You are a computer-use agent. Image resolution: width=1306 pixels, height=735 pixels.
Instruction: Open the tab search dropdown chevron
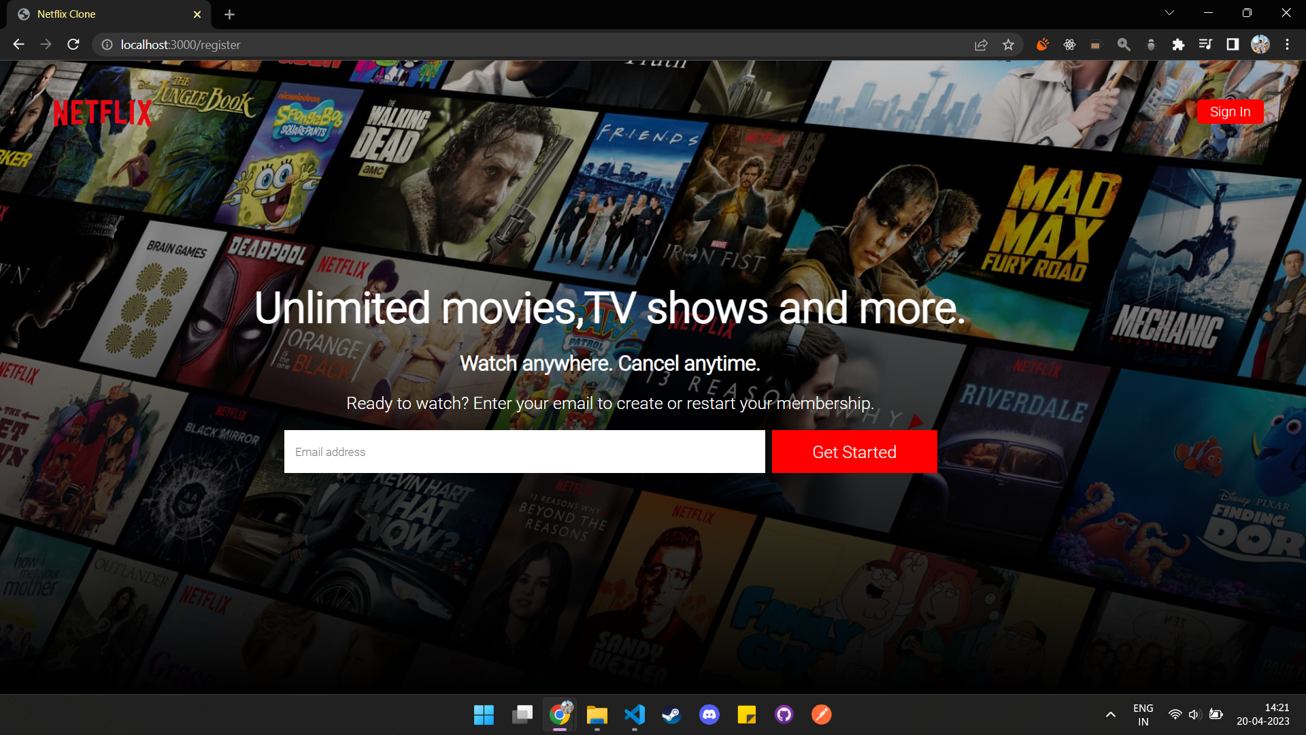click(x=1169, y=13)
